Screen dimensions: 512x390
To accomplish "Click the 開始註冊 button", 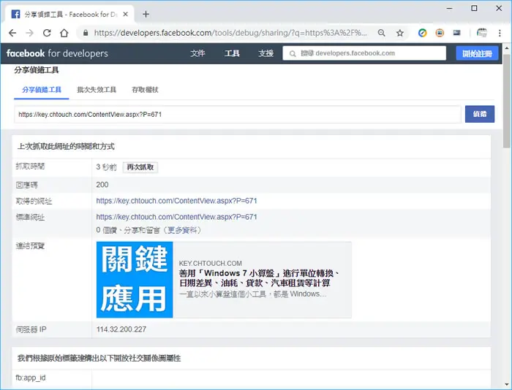I will pyautogui.click(x=477, y=53).
